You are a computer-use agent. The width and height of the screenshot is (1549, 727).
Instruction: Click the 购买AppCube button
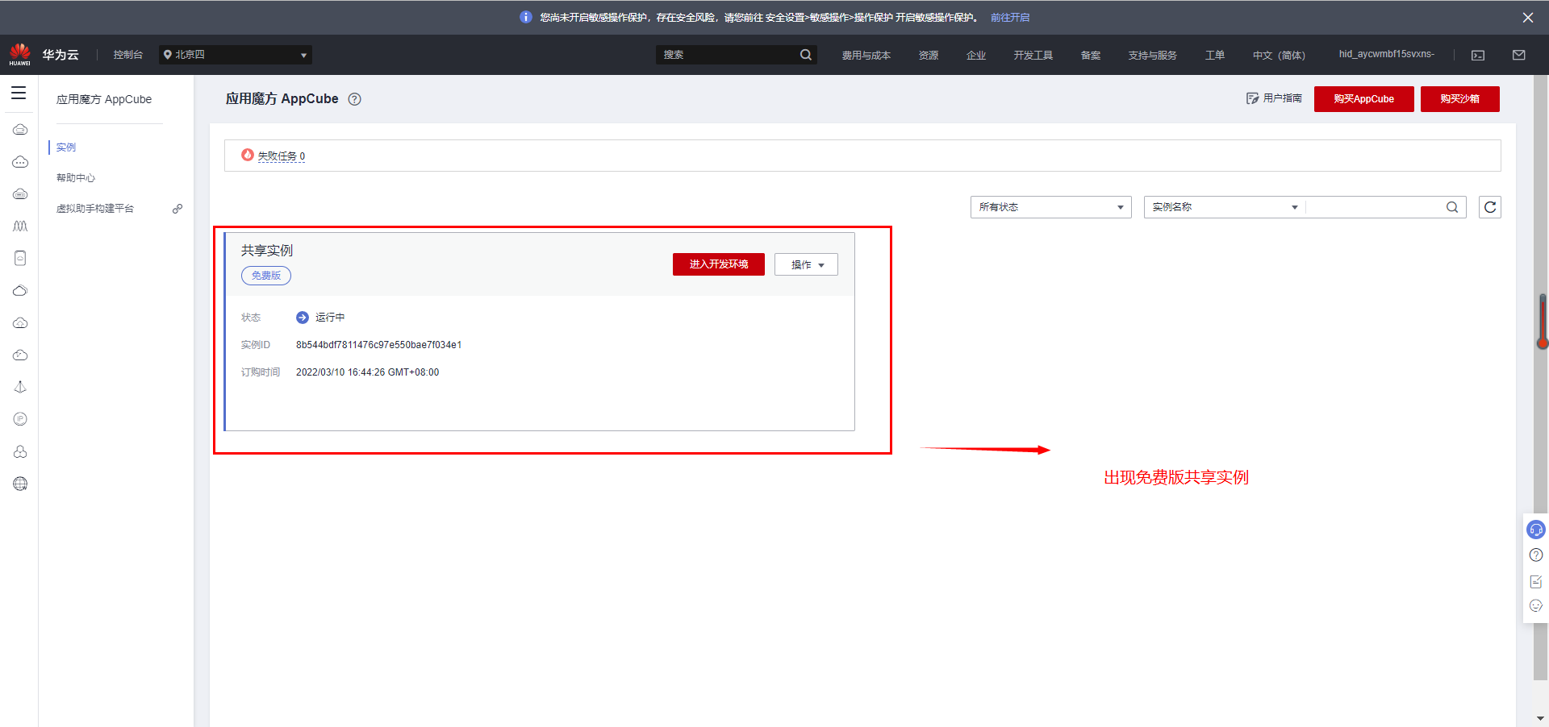(x=1363, y=99)
